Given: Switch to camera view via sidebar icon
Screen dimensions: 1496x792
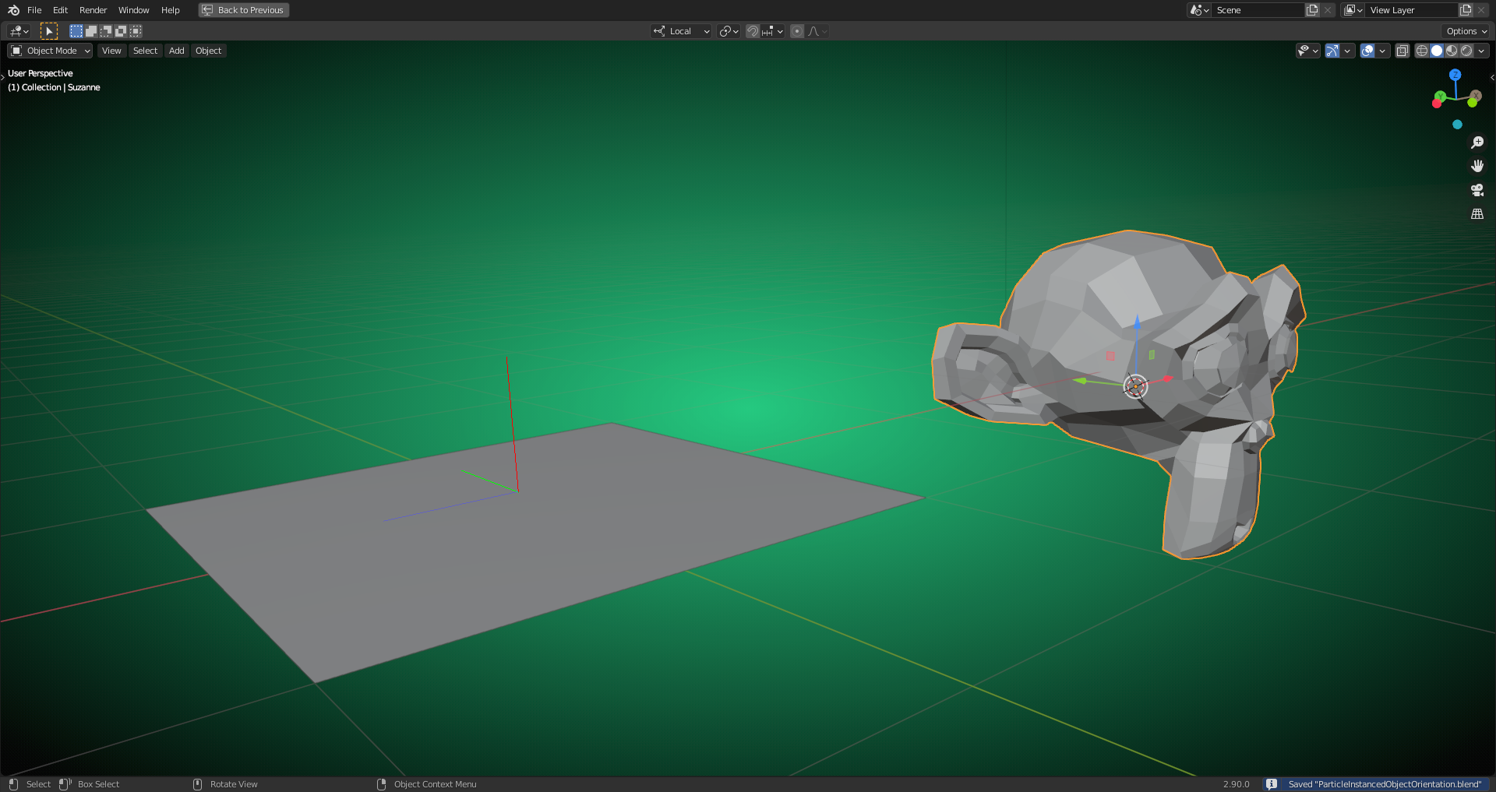Looking at the screenshot, I should coord(1477,189).
